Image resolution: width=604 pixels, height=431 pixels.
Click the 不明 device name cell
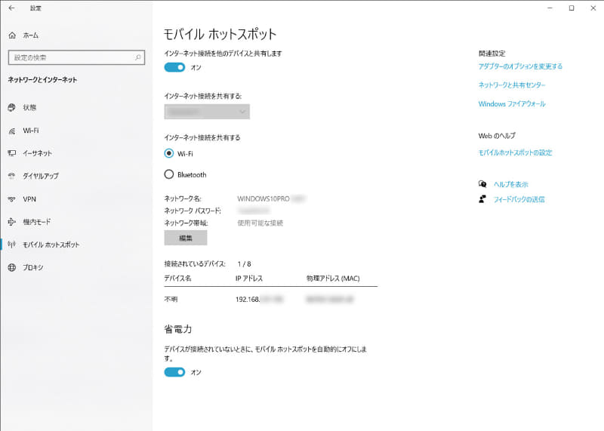click(171, 299)
